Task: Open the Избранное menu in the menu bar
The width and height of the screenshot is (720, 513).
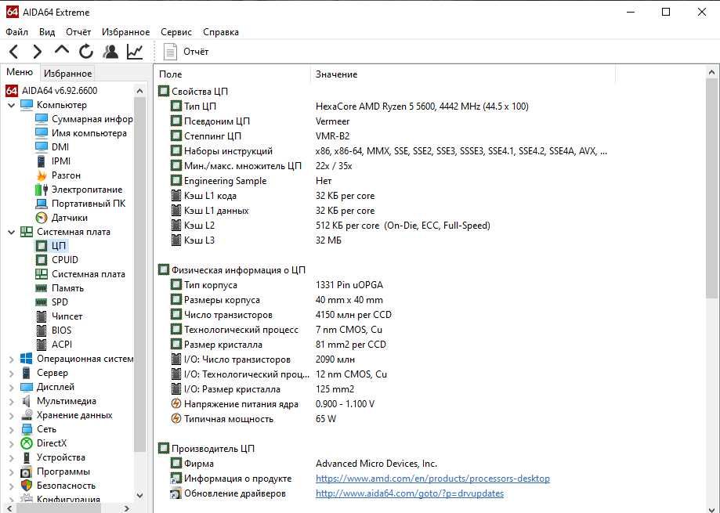Action: (126, 32)
